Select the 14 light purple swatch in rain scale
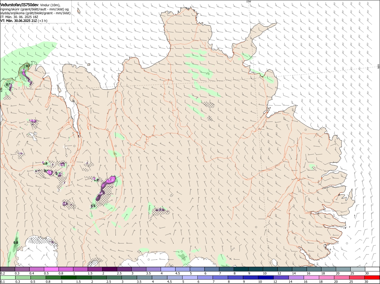 (296, 277)
